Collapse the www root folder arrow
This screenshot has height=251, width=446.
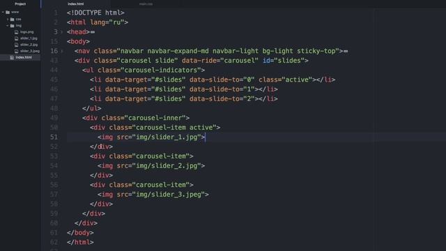click(3, 13)
